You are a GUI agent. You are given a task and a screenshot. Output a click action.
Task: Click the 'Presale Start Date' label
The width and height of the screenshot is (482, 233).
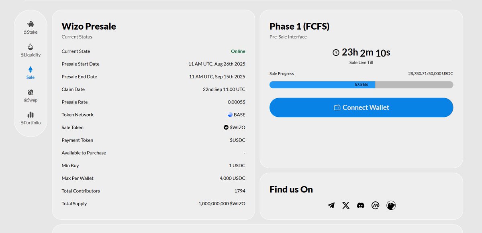80,64
